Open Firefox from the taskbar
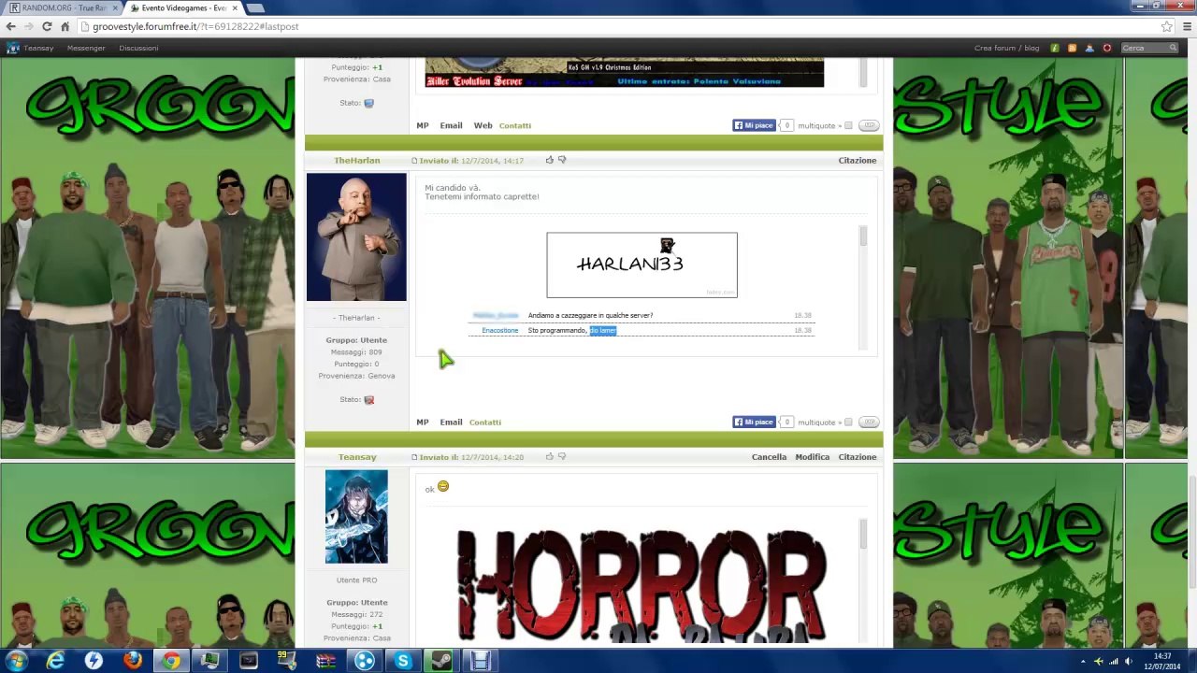 132,661
